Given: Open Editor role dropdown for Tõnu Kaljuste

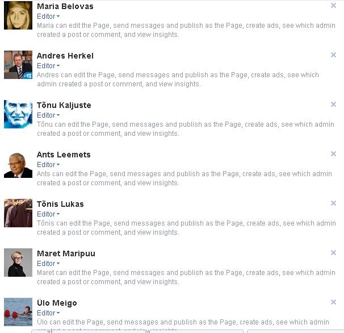Looking at the screenshot, I should 48,115.
